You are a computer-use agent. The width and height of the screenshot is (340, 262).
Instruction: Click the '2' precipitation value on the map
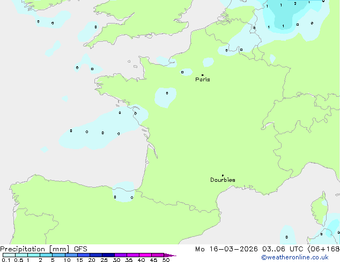295,4
